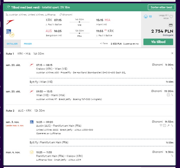
Task: Click Wi-Fi icon on Austin-Frankfurt leg
Action: coord(161,125)
